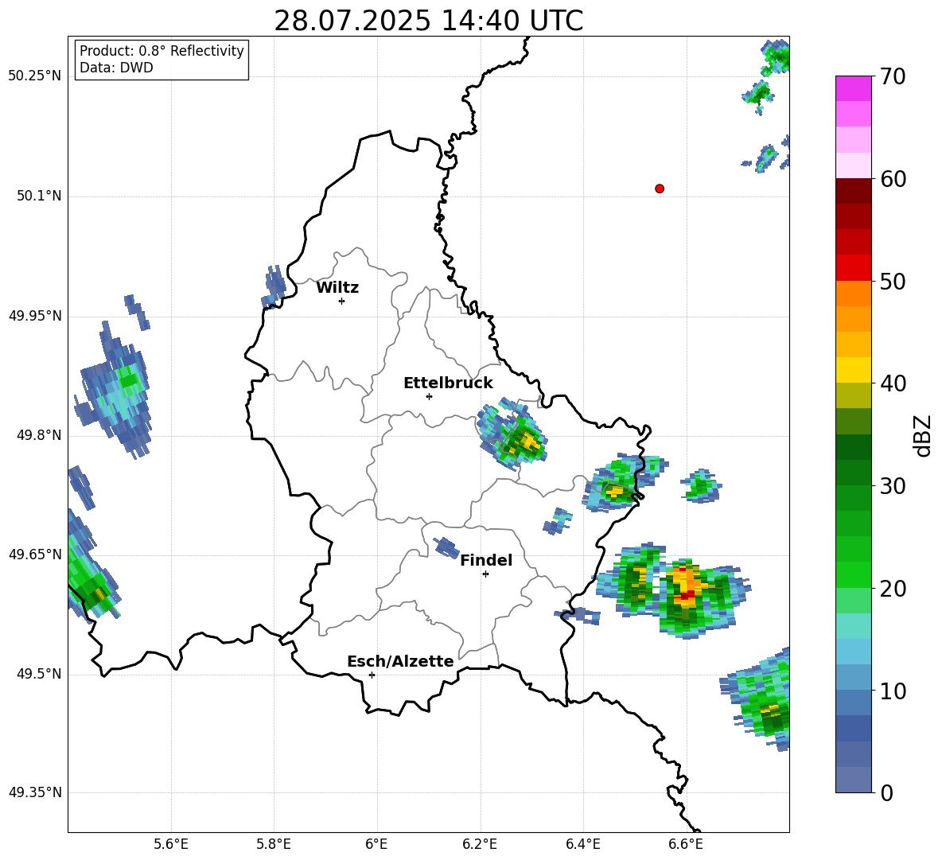942x860 pixels.
Task: Click the 6°E longitude label
Action: (x=376, y=844)
